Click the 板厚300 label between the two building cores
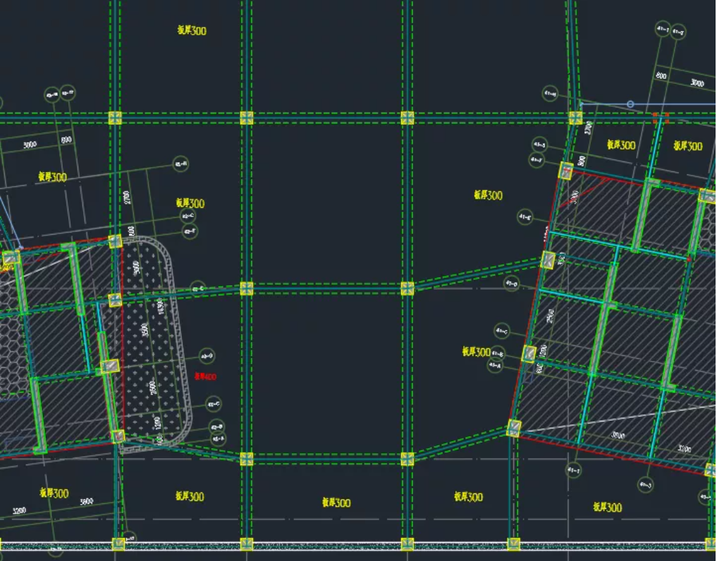This screenshot has width=717, height=561. 488,195
